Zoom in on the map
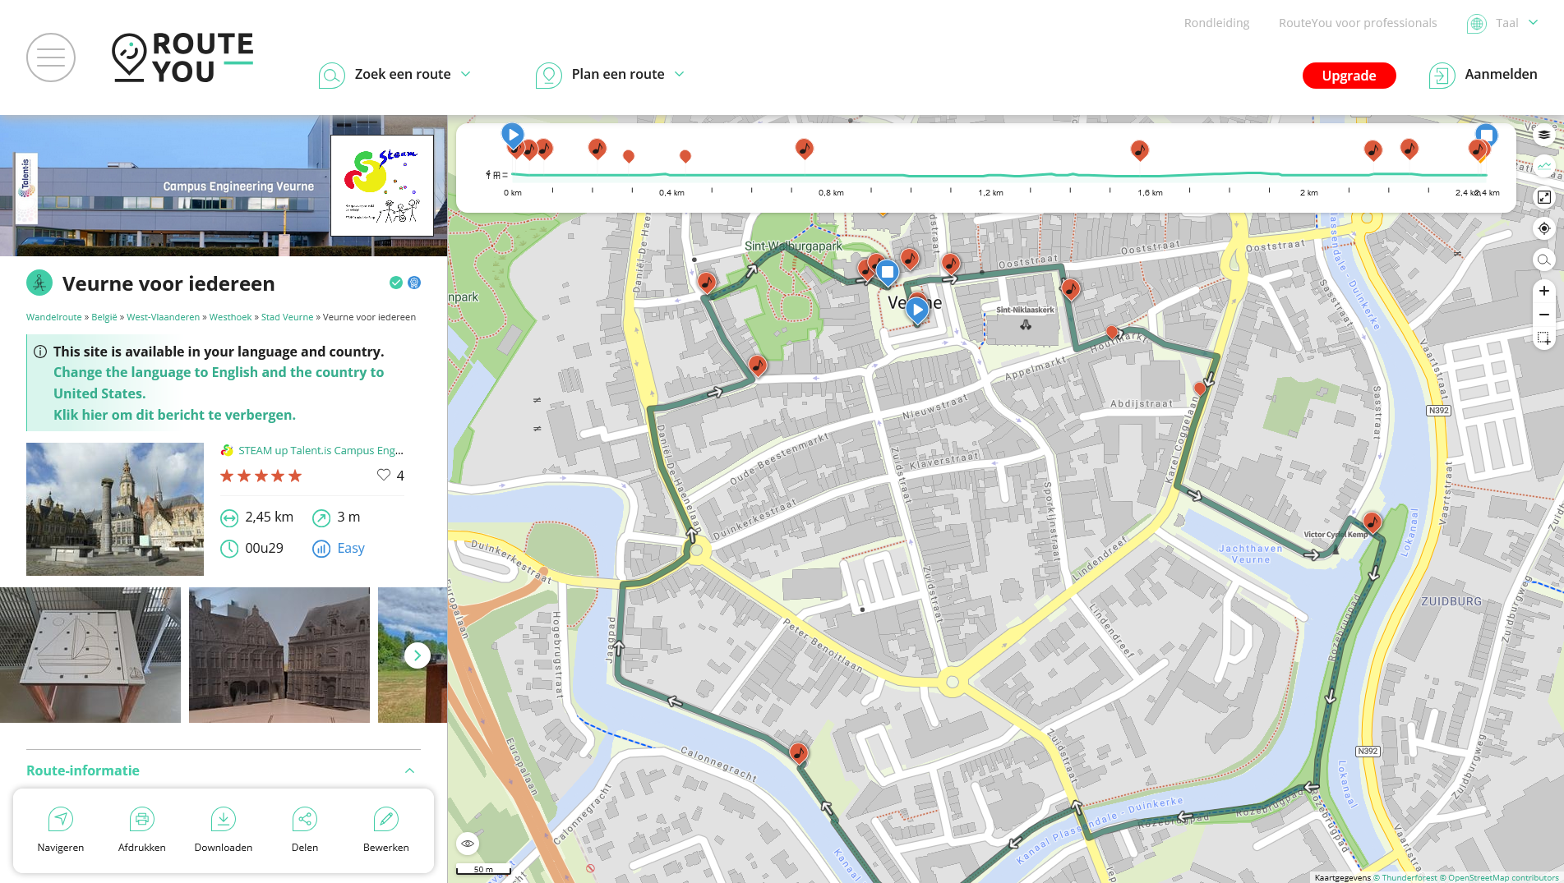 click(1544, 291)
